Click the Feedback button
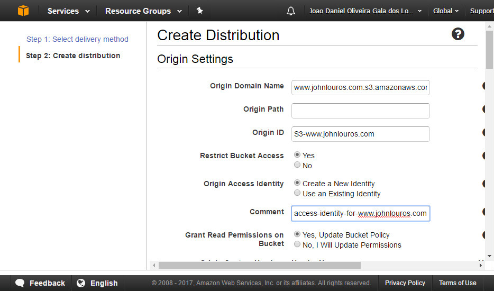Image resolution: width=494 pixels, height=291 pixels. coord(40,283)
